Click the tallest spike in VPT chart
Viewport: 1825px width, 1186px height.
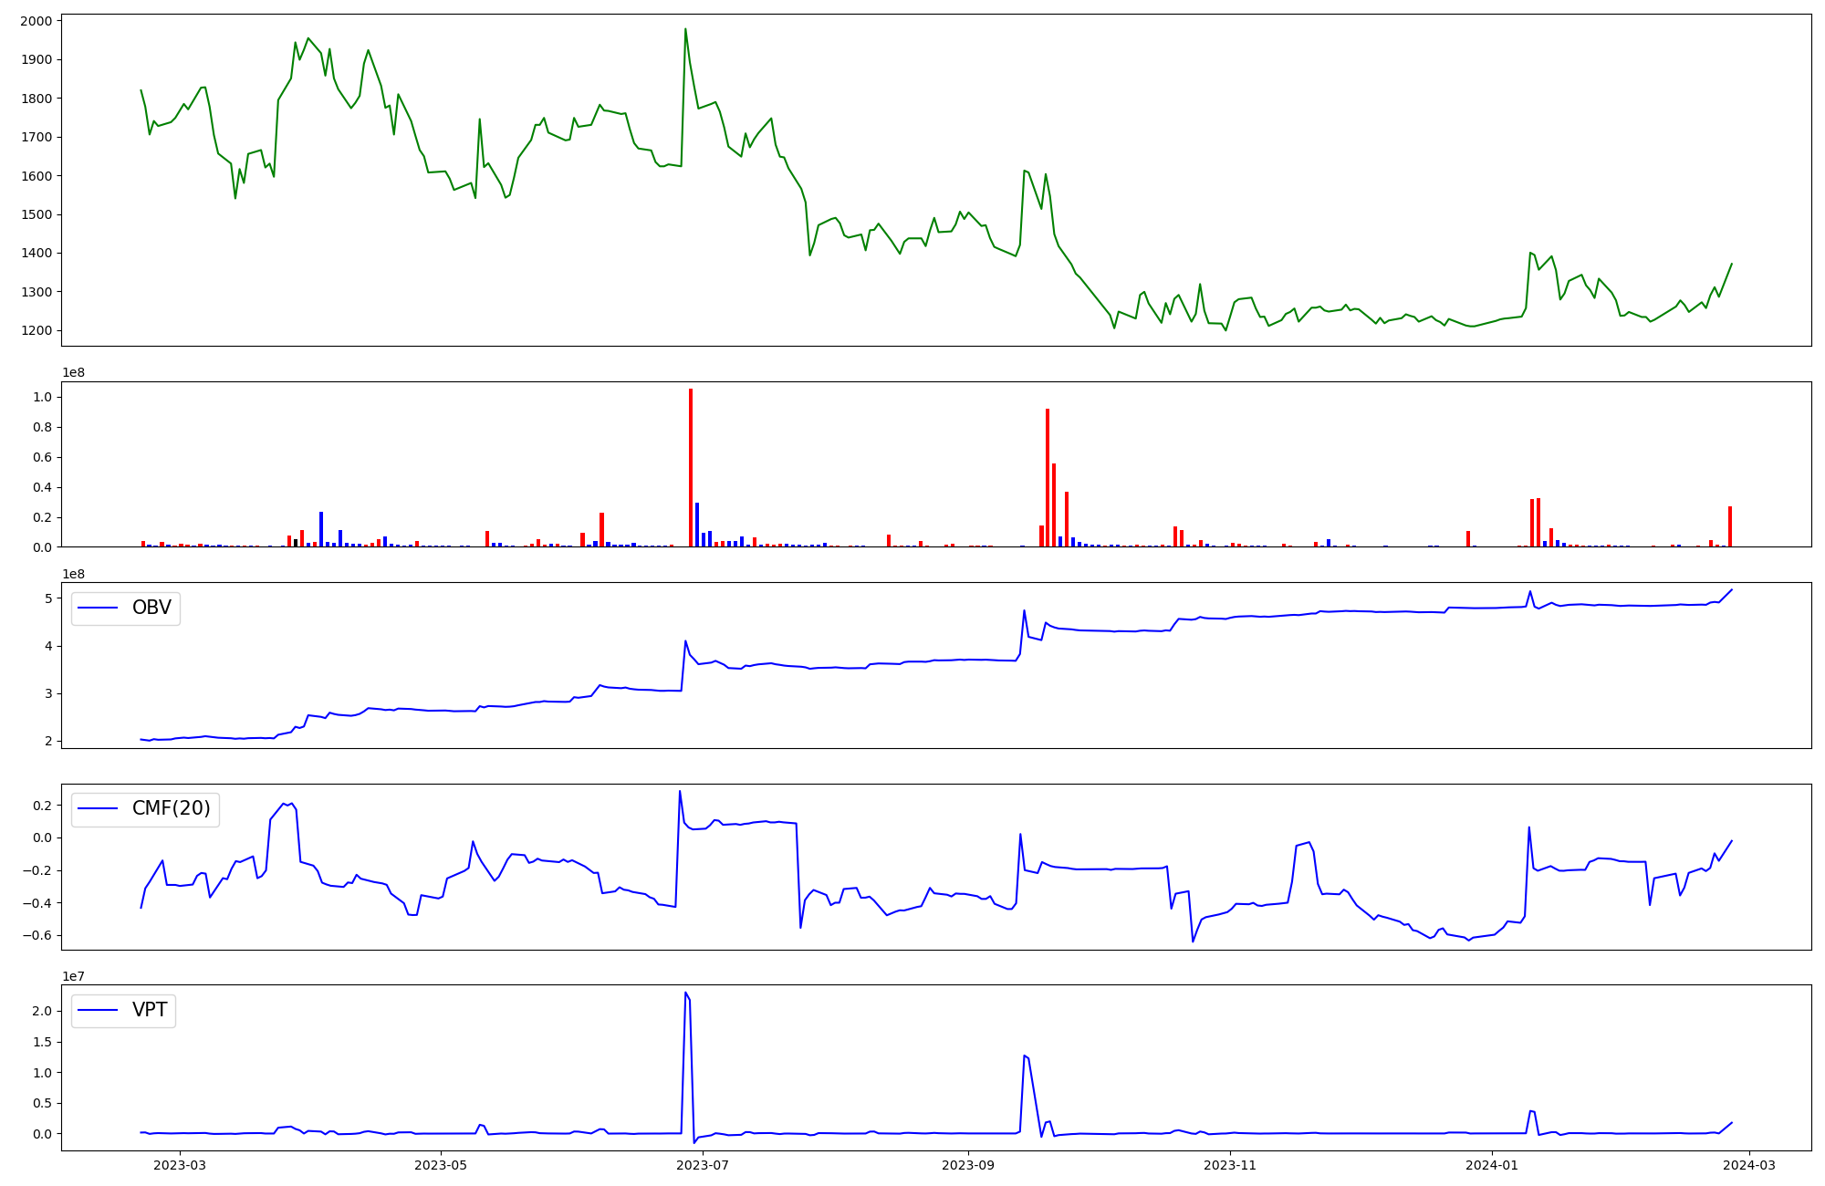(x=685, y=993)
